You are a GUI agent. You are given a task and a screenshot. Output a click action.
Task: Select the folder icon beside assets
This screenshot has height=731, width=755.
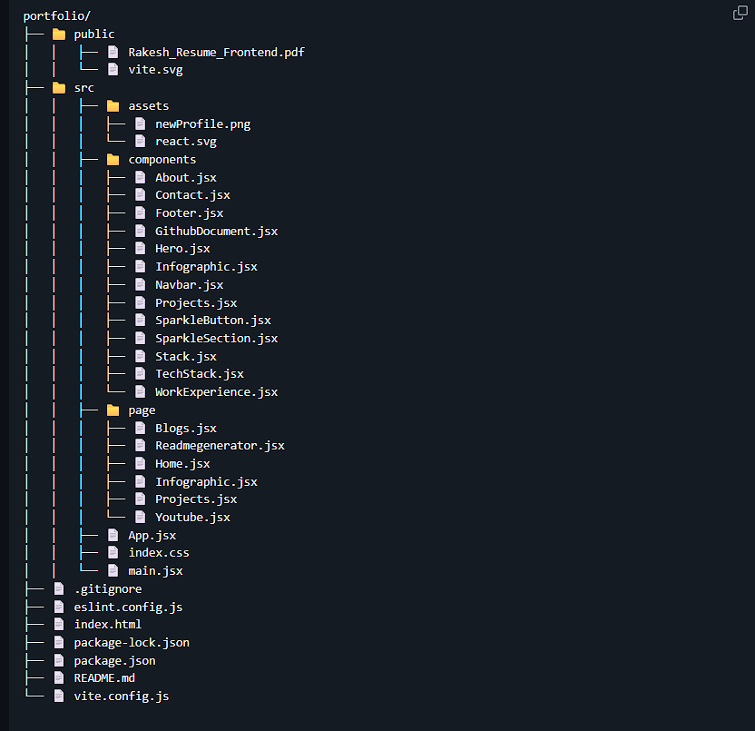[112, 105]
